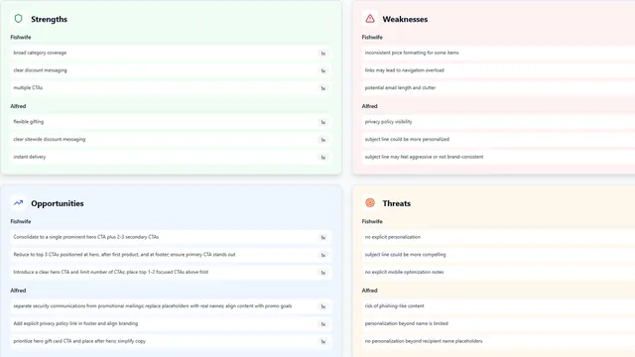Select 'inconsistent price formatting for some items'
Image resolution: width=635 pixels, height=357 pixels.
click(x=412, y=53)
